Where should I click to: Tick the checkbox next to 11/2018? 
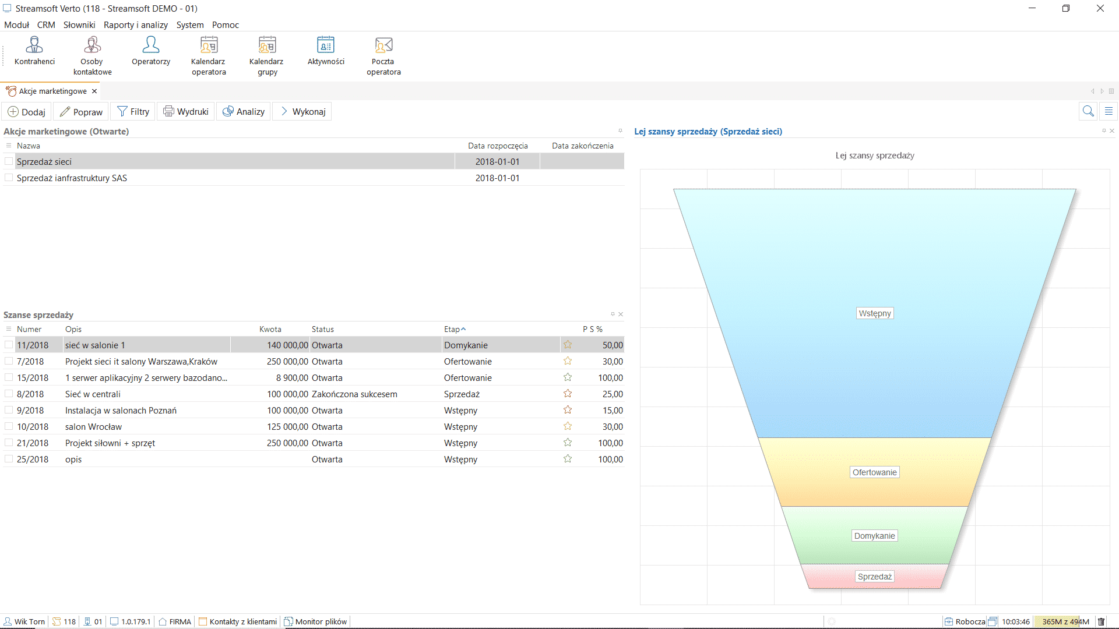pyautogui.click(x=9, y=345)
